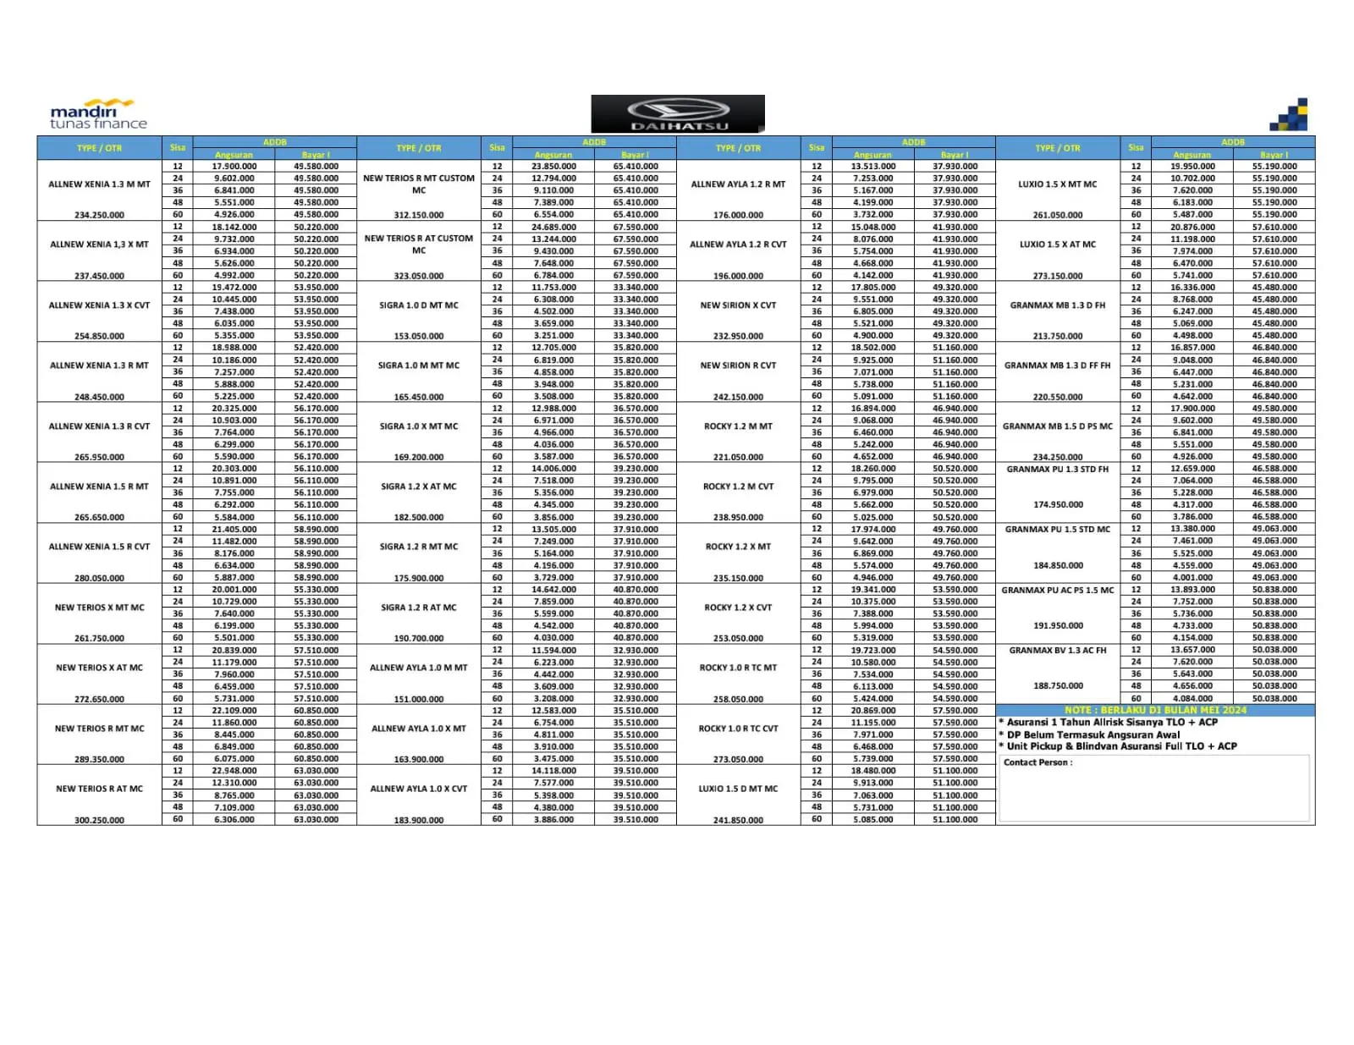Select the NEW SIRION X CVT cell

click(738, 305)
